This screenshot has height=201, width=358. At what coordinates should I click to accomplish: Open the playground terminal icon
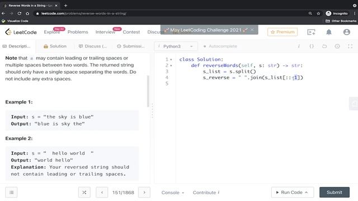coord(311,32)
